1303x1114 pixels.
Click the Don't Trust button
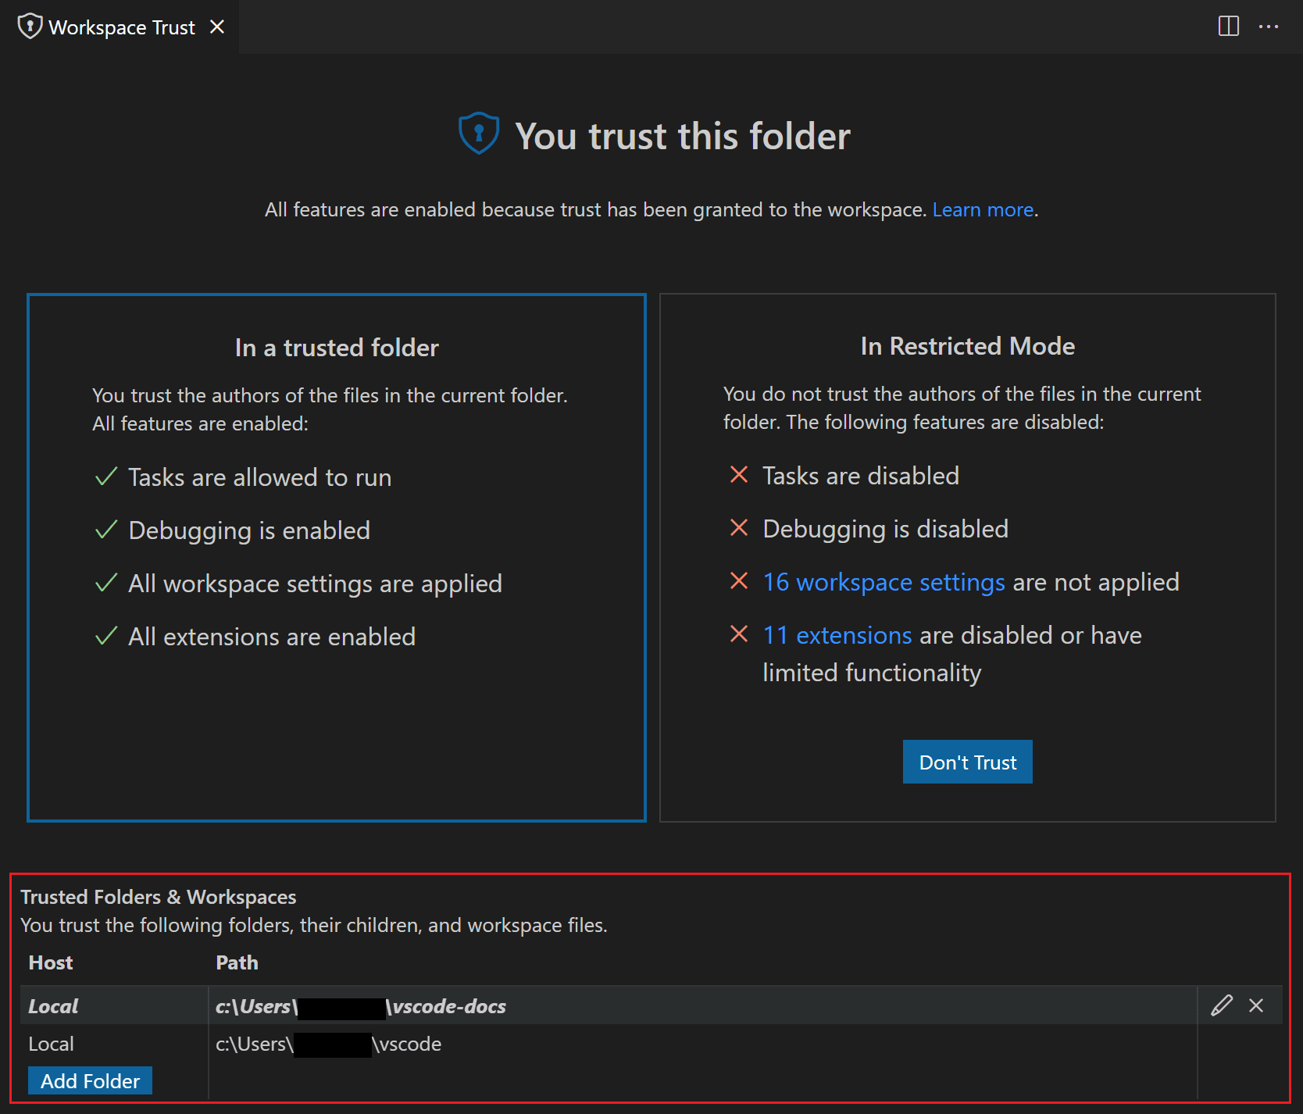pos(967,762)
